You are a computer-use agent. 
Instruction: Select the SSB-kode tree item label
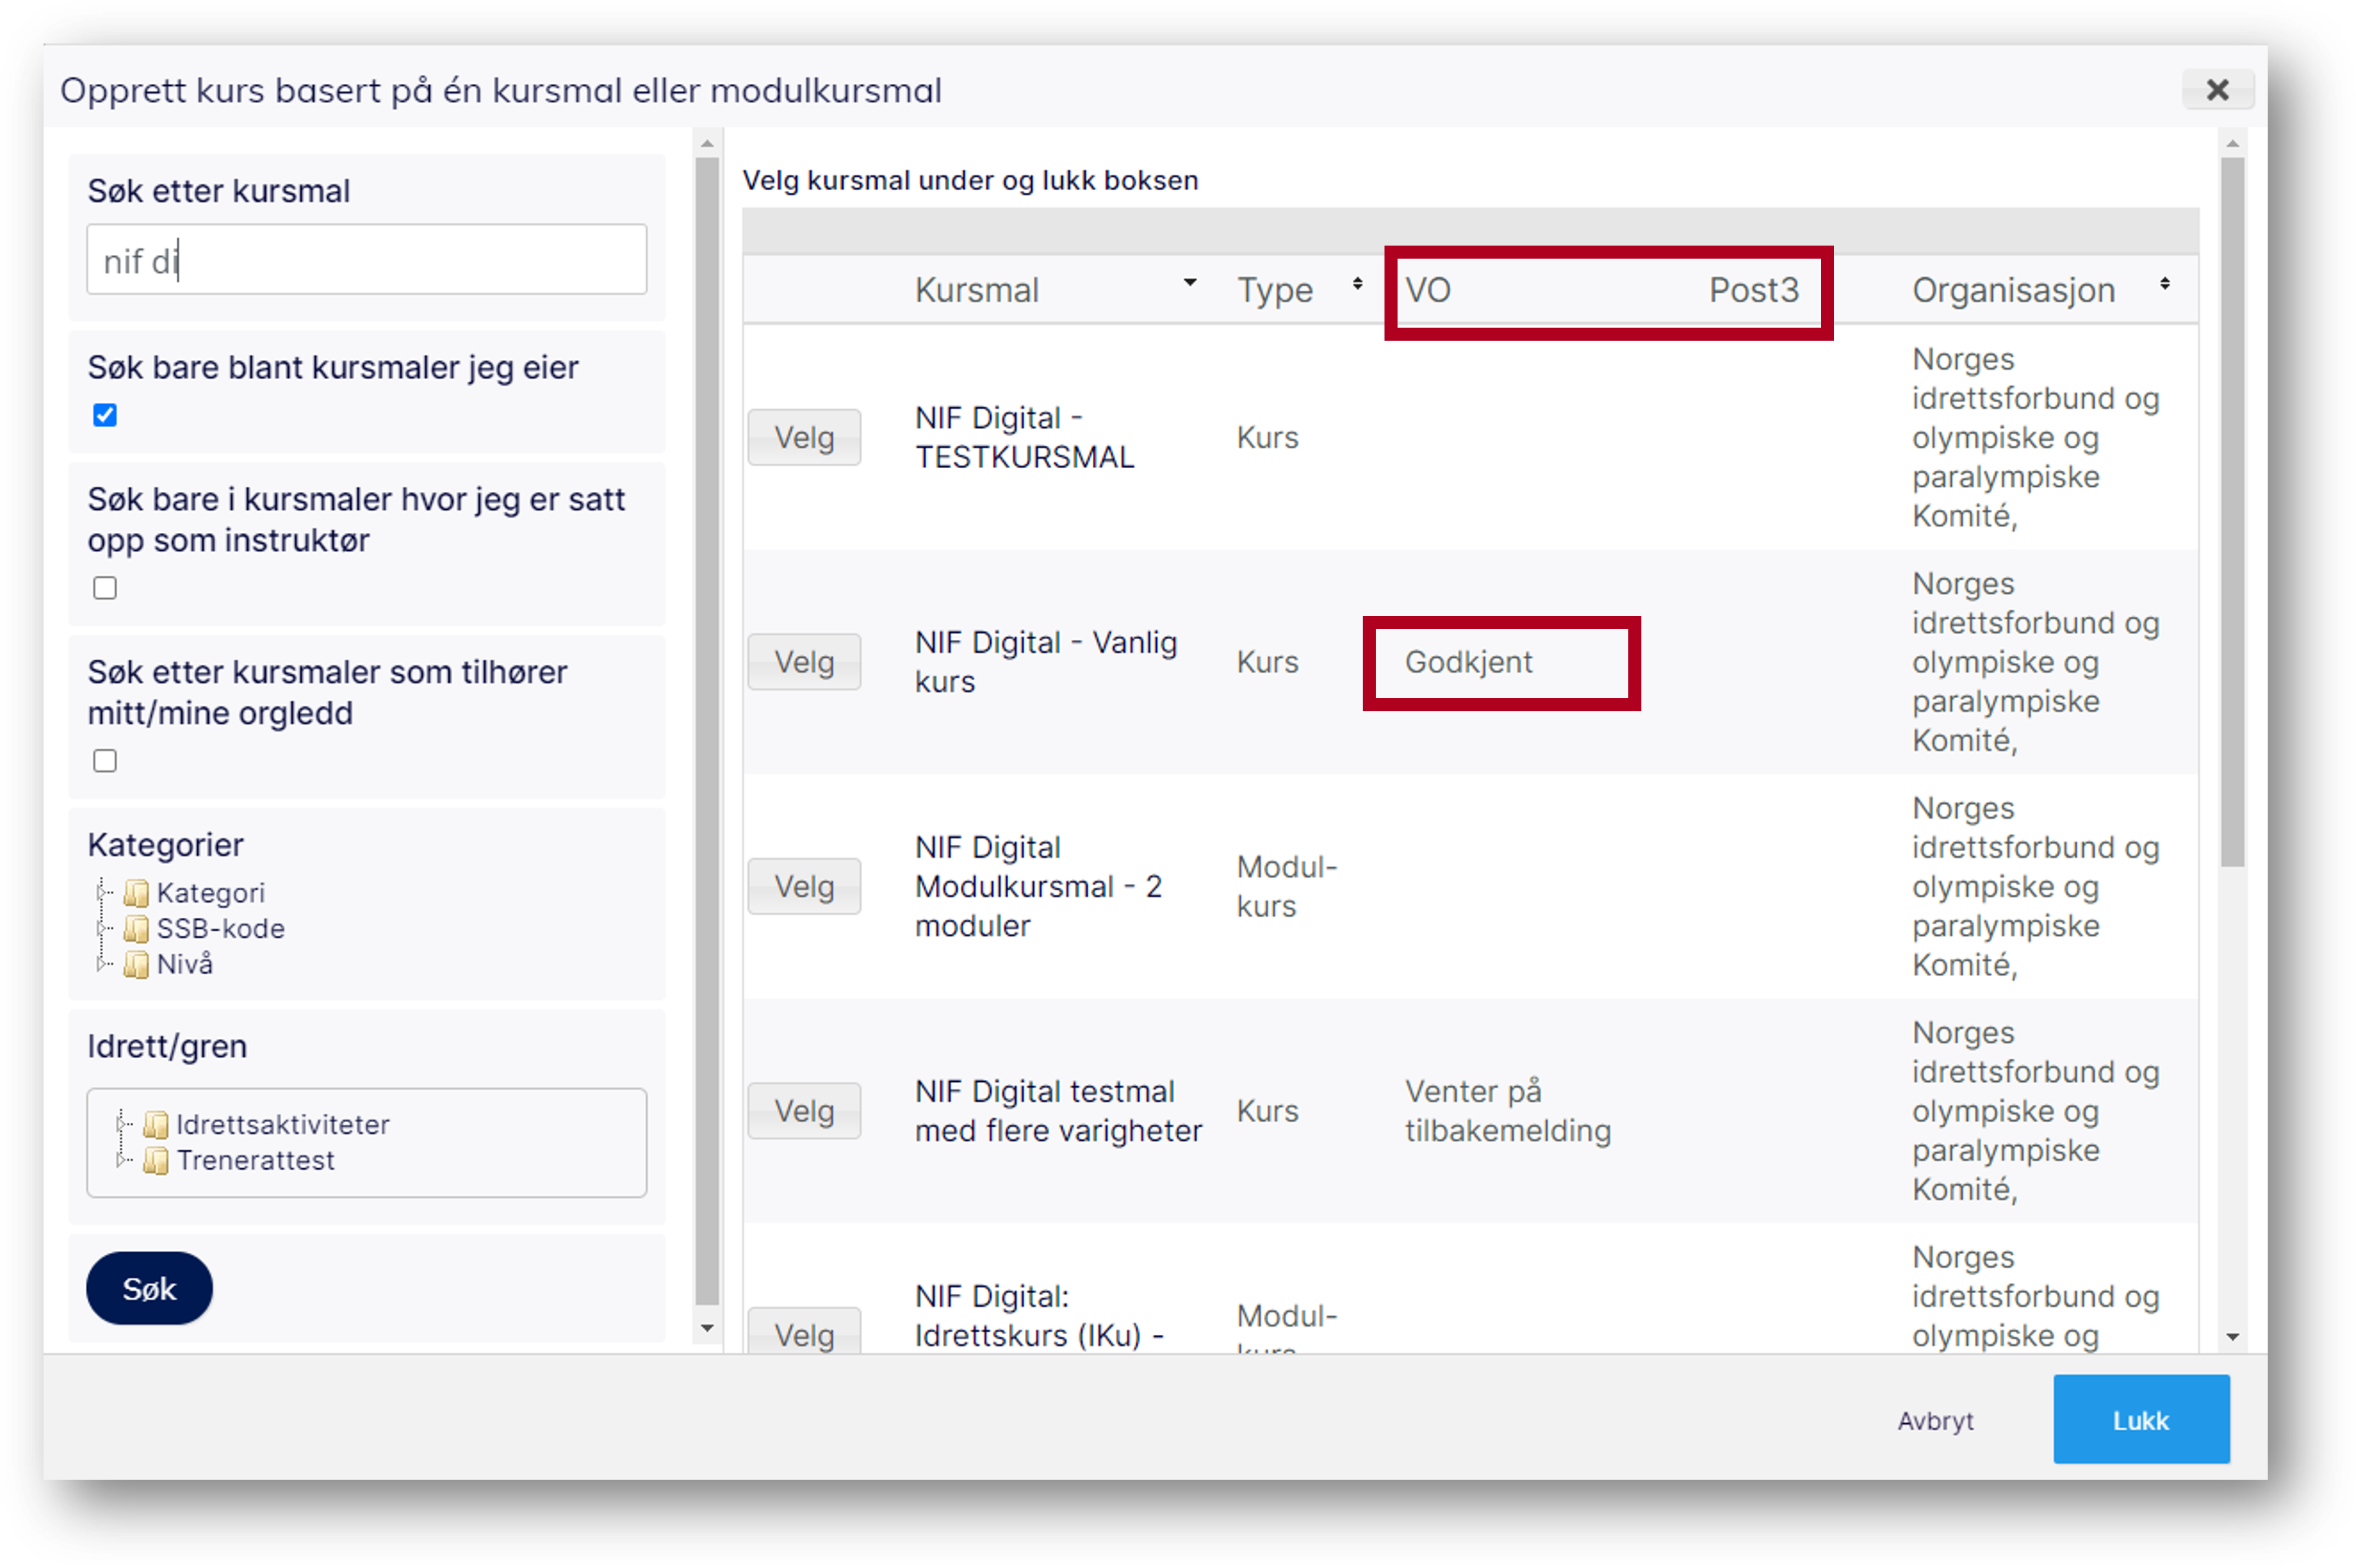coord(220,929)
